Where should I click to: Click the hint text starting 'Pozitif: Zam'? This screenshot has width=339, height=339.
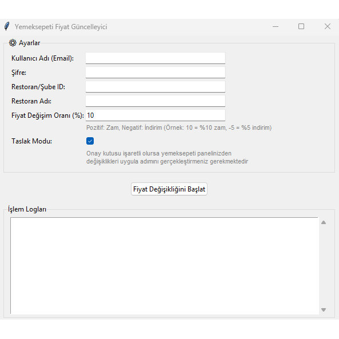179,127
